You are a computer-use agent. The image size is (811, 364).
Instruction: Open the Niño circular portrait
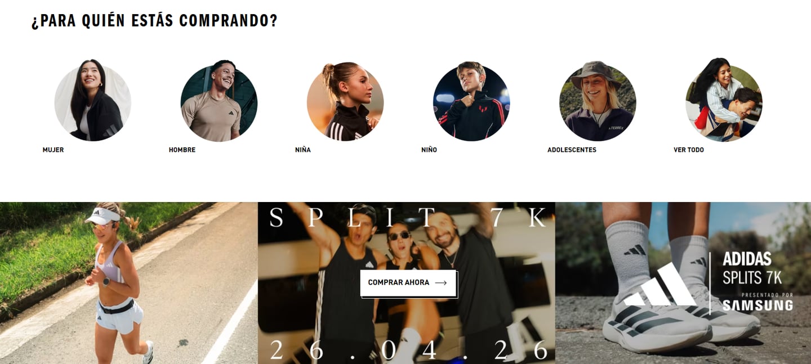[471, 101]
